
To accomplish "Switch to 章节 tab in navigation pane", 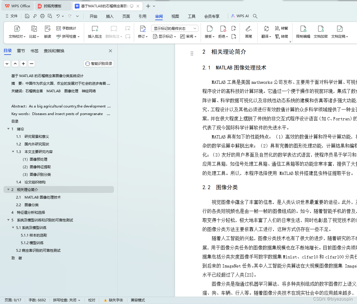I will click(21, 51).
